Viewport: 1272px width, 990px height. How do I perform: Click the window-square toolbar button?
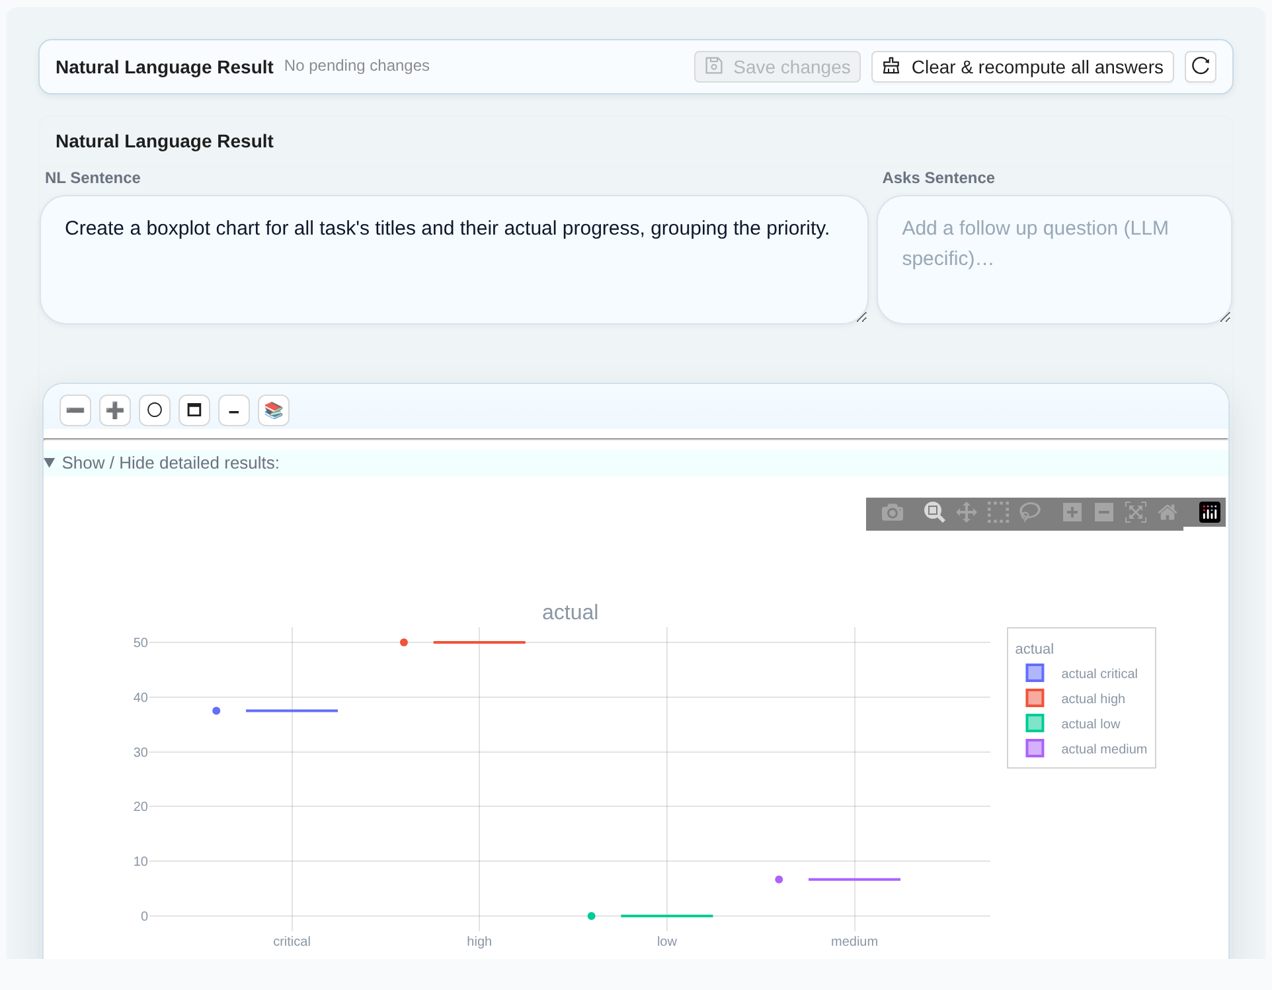pyautogui.click(x=194, y=410)
